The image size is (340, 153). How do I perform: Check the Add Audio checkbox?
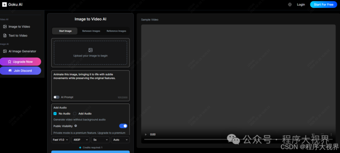click(75, 114)
